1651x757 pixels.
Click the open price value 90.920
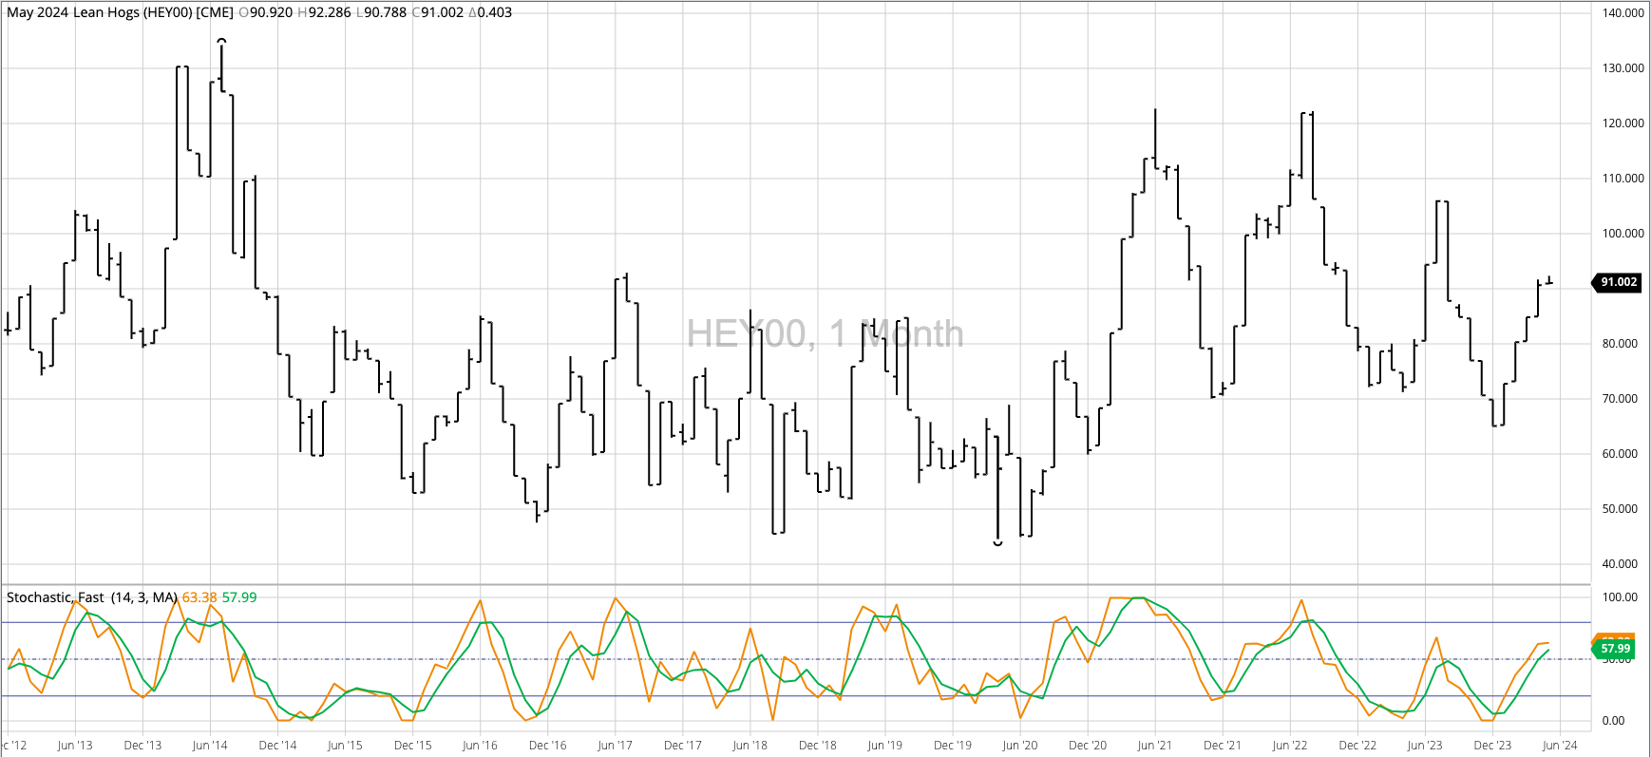click(271, 12)
